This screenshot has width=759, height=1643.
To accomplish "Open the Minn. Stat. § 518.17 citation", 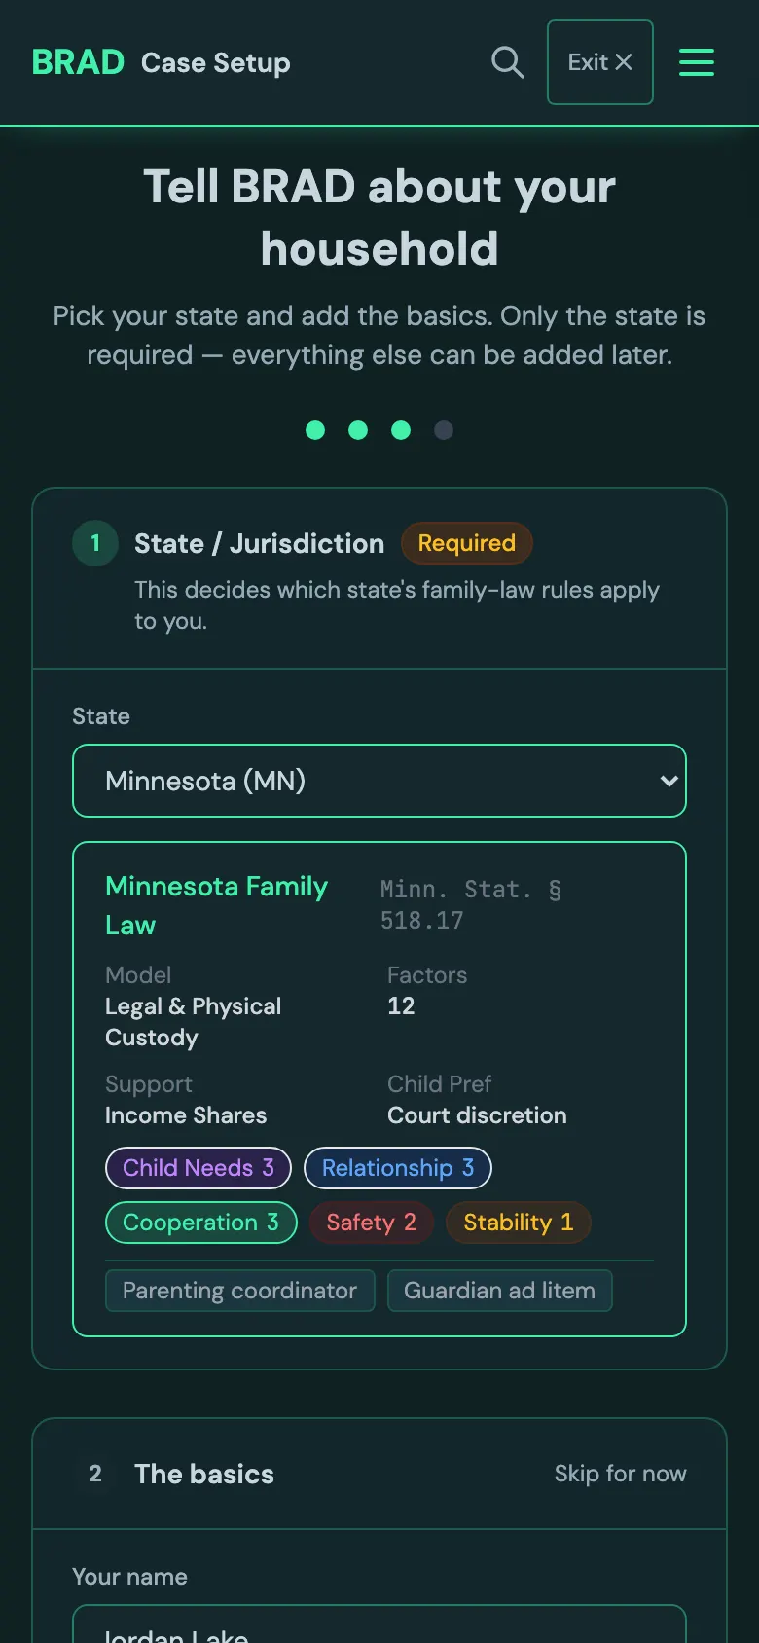I will tap(471, 904).
